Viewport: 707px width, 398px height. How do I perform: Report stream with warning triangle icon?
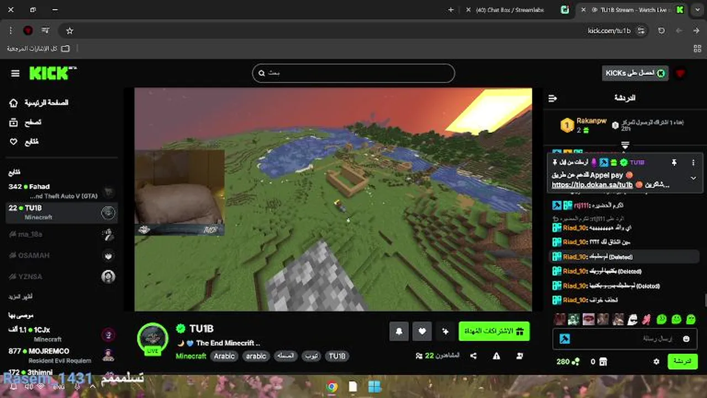point(497,356)
